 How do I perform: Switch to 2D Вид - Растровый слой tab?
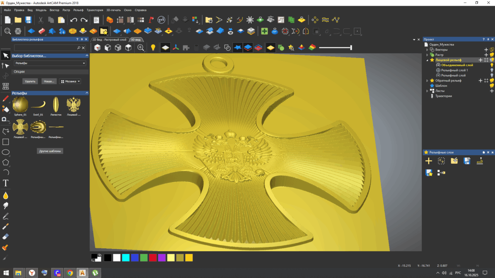pyautogui.click(x=109, y=39)
